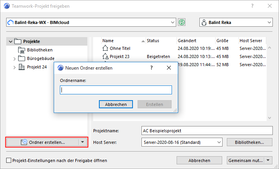
Task: Click the Bibliotheken folder icon in tree
Action: coord(22,50)
